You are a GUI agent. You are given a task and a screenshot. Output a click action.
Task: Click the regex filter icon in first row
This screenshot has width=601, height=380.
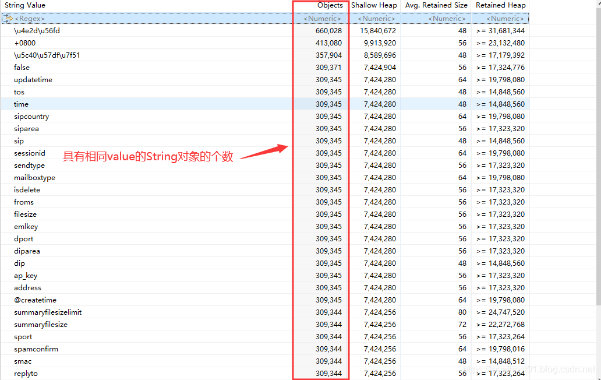9,19
